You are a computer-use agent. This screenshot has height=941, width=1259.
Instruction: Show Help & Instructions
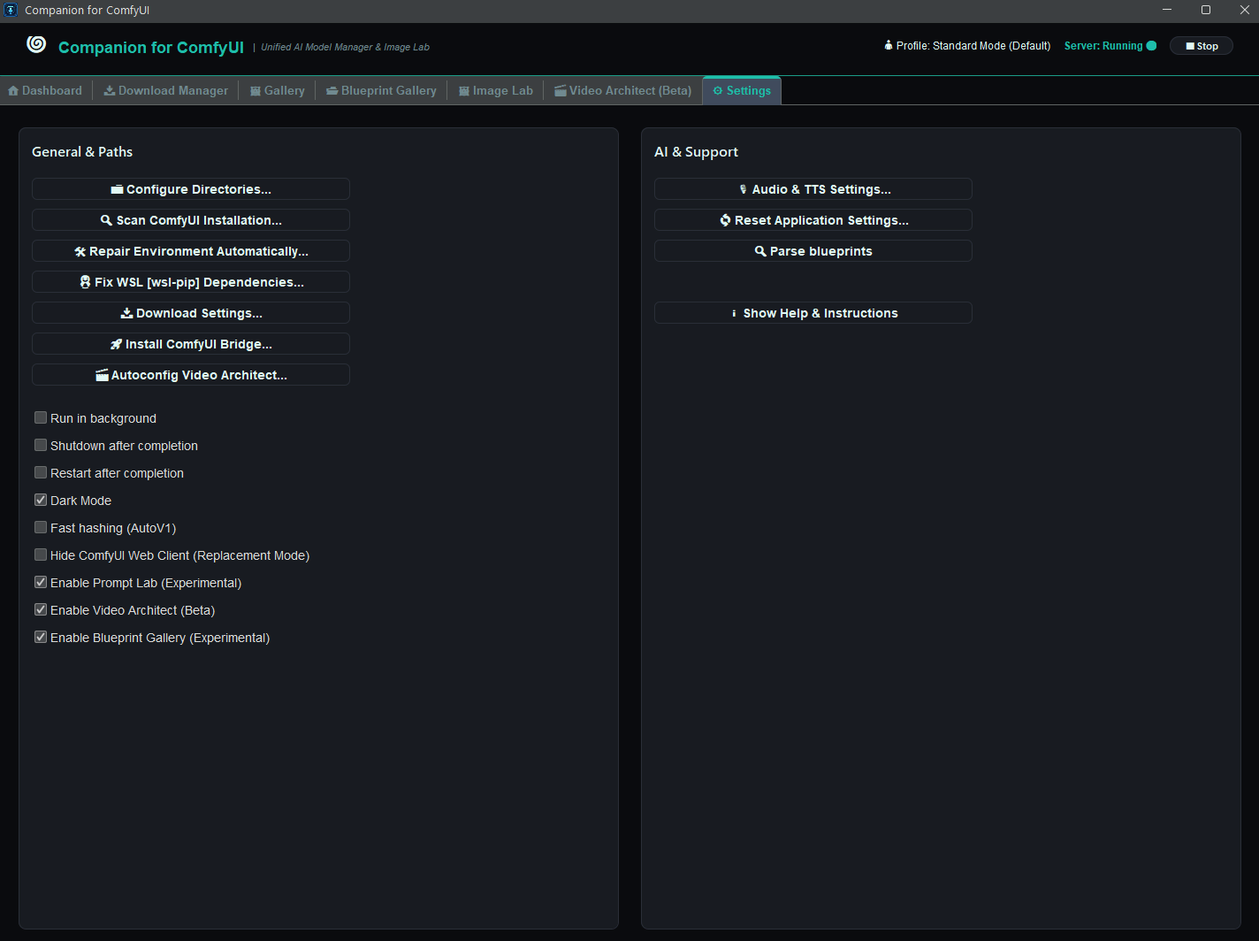tap(813, 313)
